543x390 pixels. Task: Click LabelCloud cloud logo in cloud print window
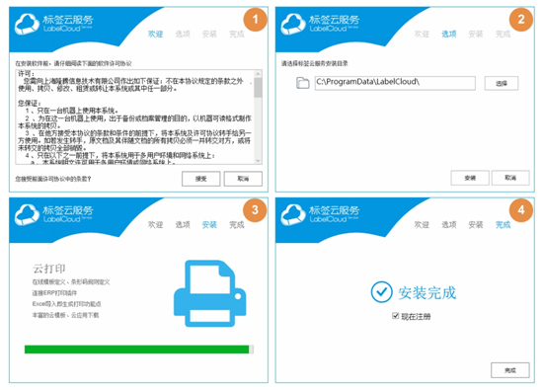(x=27, y=214)
